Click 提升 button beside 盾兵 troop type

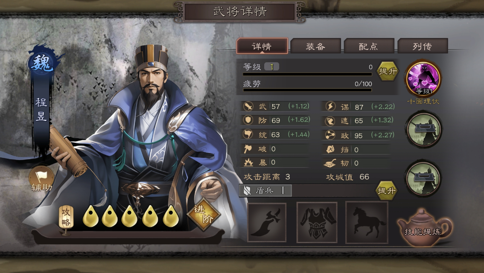386,190
